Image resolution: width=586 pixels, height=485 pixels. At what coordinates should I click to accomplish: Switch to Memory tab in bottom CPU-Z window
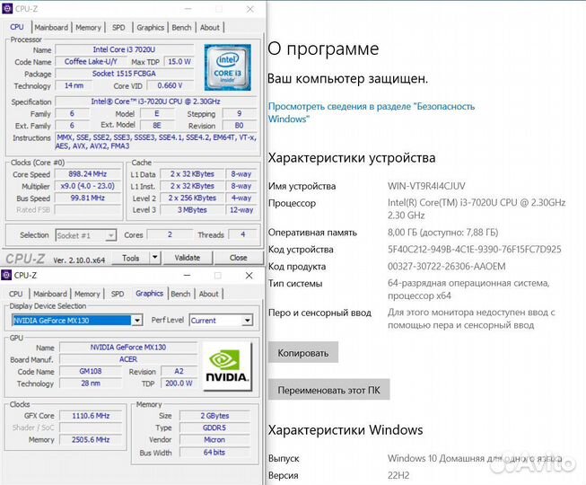pyautogui.click(x=87, y=294)
